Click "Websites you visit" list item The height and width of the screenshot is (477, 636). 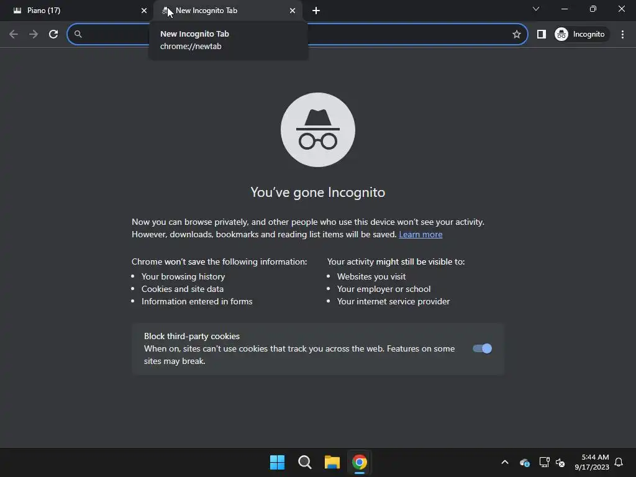(x=371, y=276)
